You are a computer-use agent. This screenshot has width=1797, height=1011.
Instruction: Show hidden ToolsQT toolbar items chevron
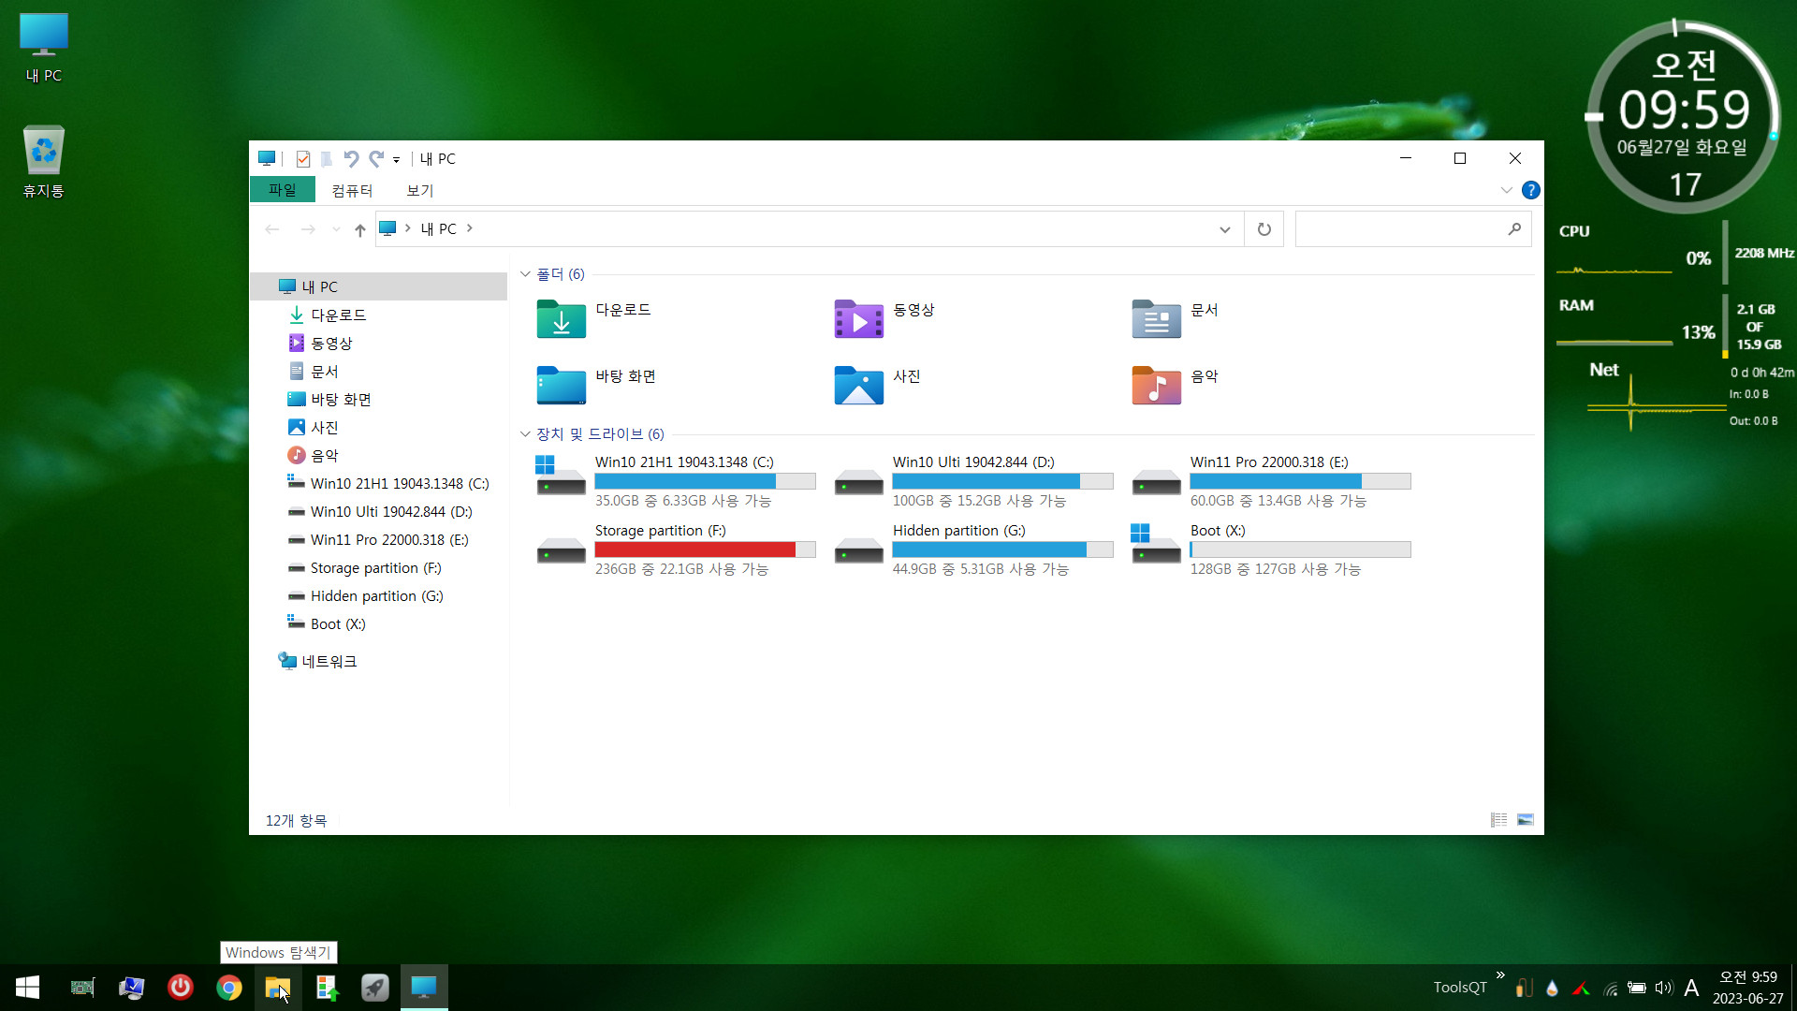[1501, 975]
